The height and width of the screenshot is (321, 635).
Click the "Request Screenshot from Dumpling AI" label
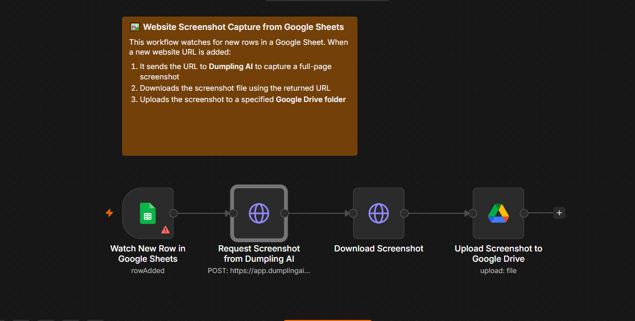click(259, 254)
